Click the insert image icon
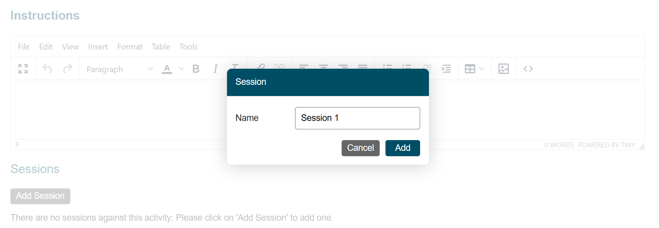 pos(503,69)
